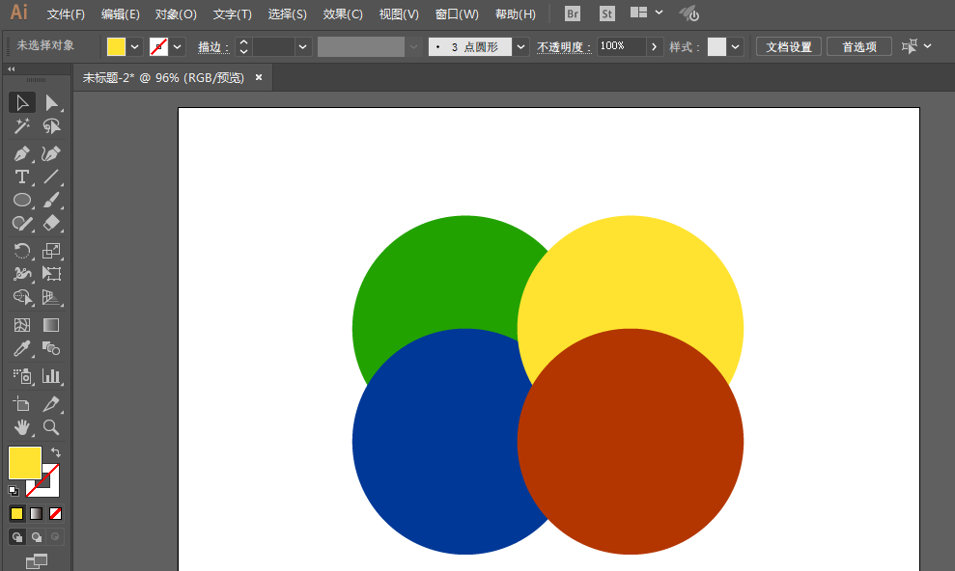Expand fill color dropdown in control bar
Image resolution: width=955 pixels, height=571 pixels.
coord(134,47)
